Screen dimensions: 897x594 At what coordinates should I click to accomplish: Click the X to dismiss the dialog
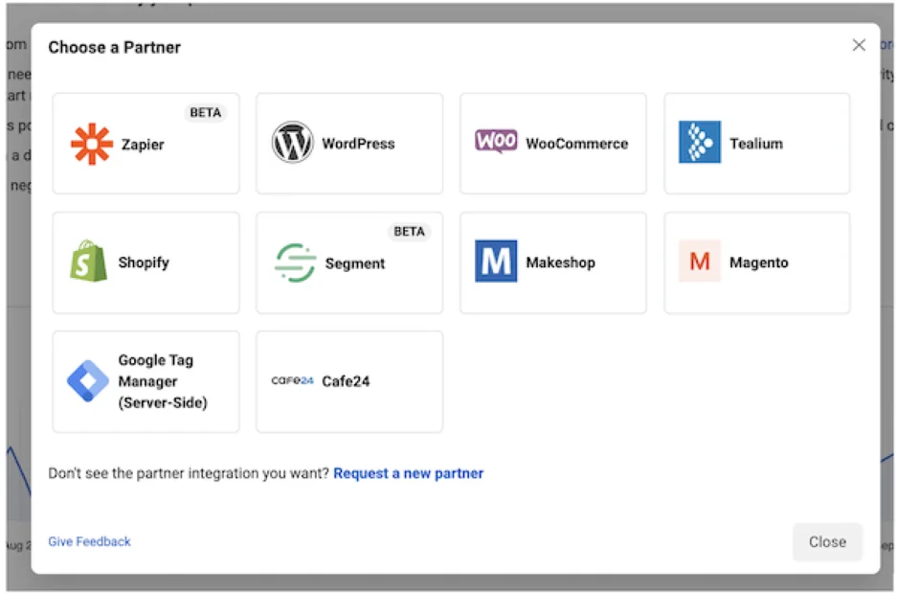[859, 44]
